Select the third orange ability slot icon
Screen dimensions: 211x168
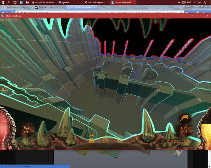(120, 141)
